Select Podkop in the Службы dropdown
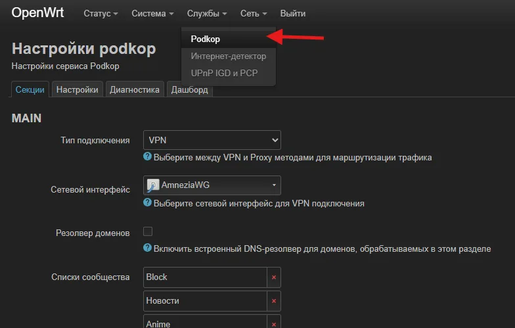Screen dimensions: 515x328 coord(229,39)
